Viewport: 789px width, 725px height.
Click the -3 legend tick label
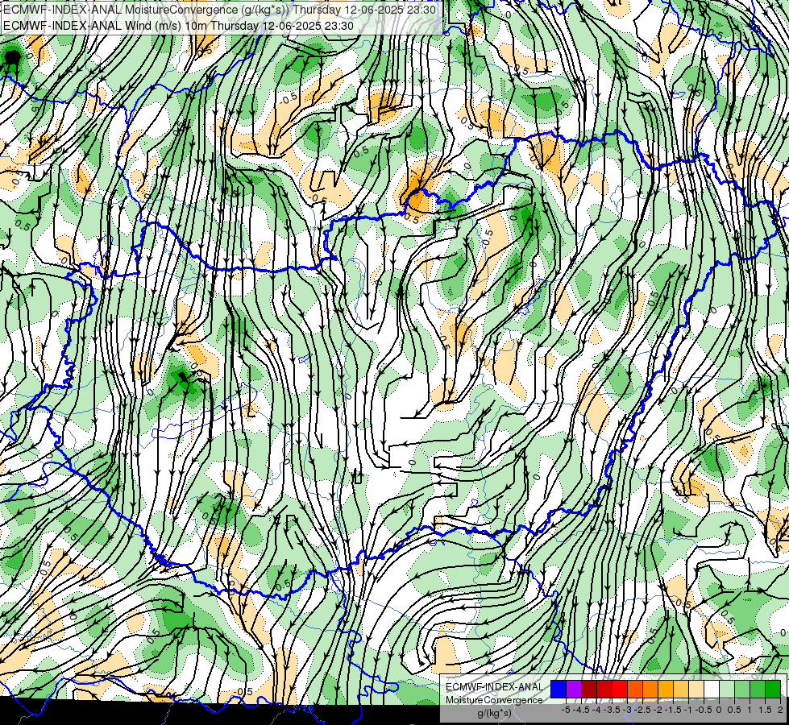click(x=628, y=710)
